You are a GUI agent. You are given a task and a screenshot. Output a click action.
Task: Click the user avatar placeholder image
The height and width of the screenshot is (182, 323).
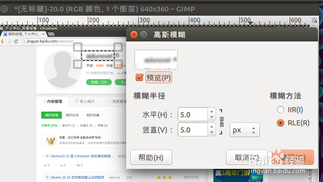[63, 70]
